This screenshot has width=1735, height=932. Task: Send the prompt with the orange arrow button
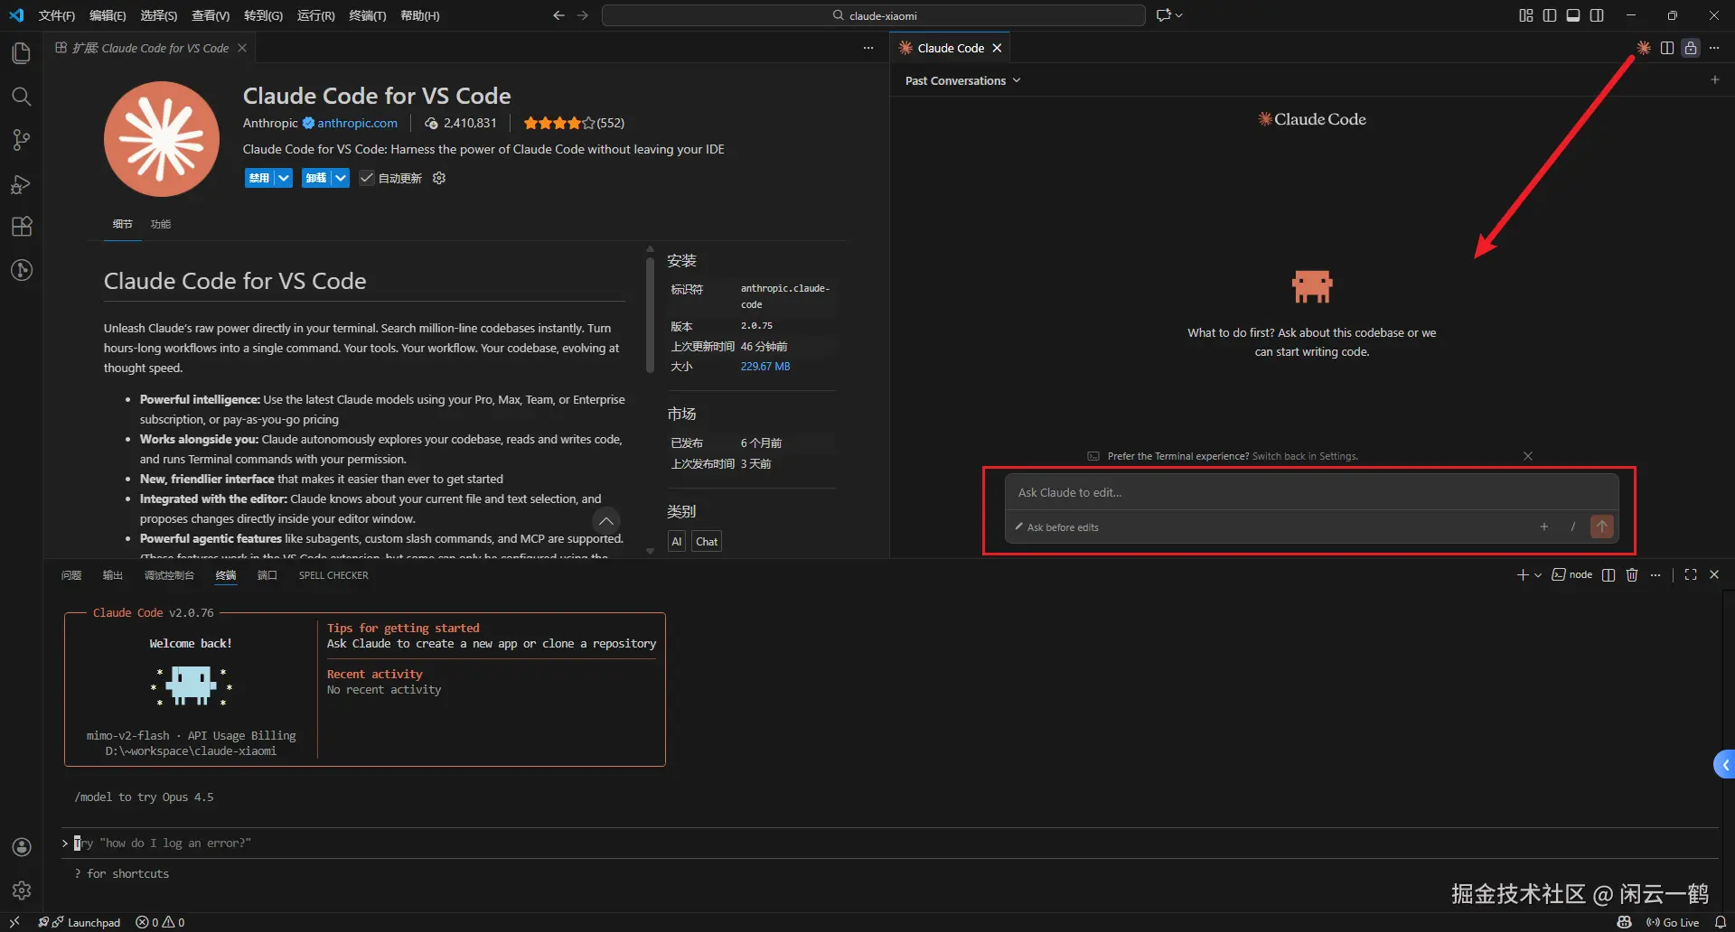[x=1602, y=527]
